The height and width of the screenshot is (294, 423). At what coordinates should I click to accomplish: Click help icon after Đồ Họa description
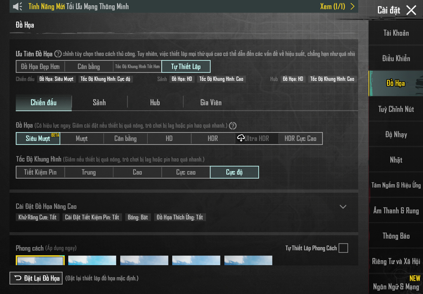233,125
